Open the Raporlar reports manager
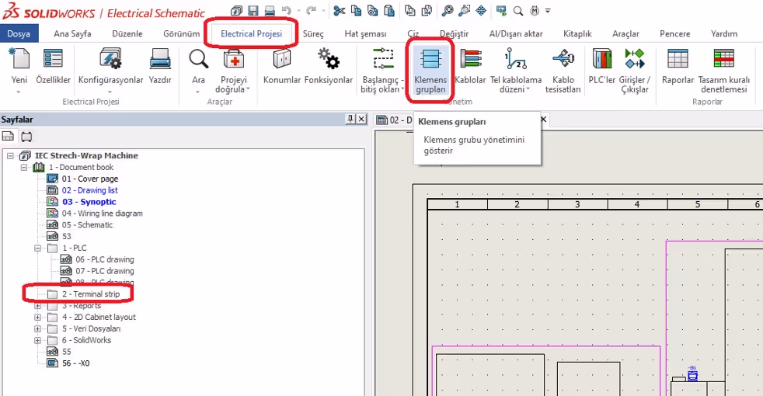The height and width of the screenshot is (396, 763). coord(678,66)
